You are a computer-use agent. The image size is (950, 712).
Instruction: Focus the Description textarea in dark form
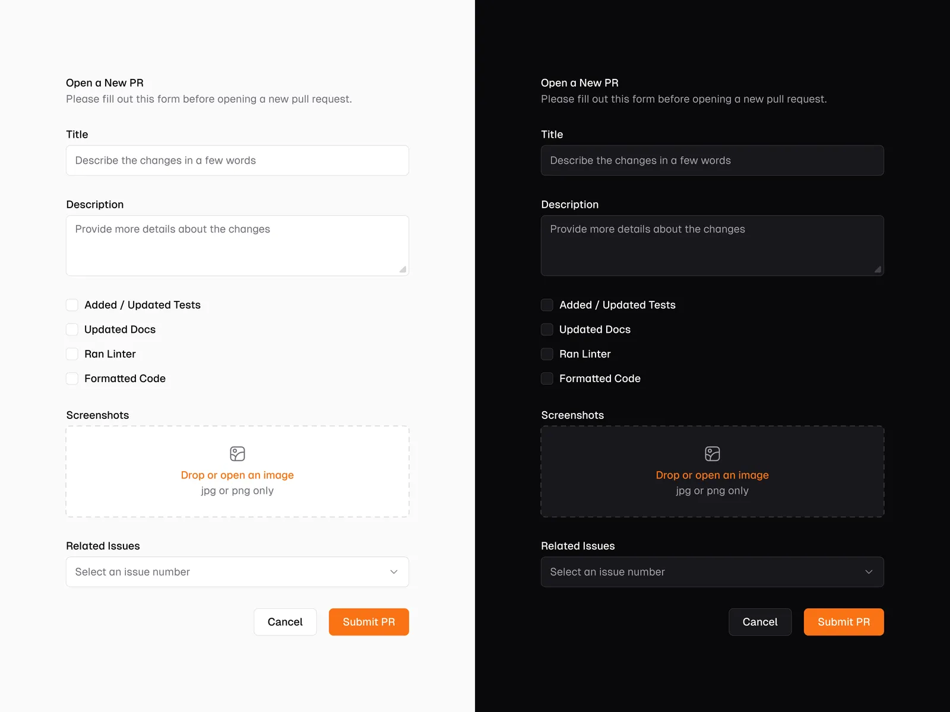tap(712, 246)
